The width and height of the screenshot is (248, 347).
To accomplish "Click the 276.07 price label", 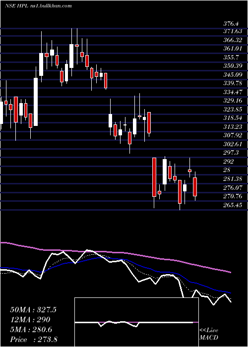I will (233, 187).
